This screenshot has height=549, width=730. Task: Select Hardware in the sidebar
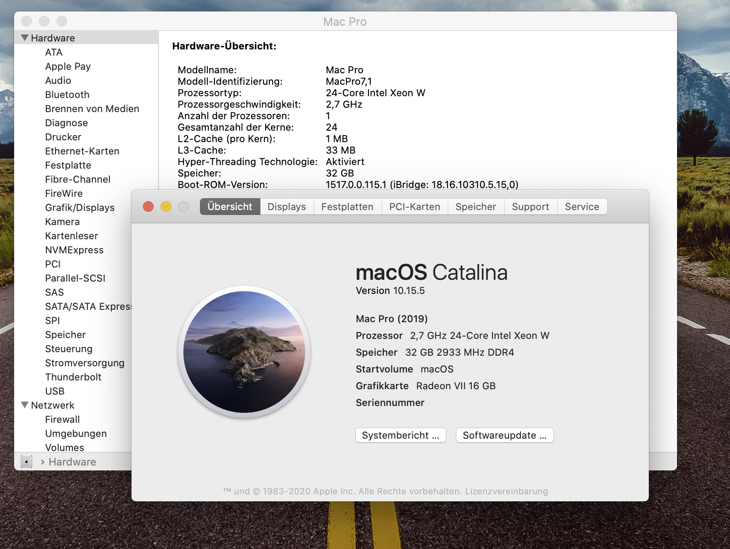coord(53,38)
